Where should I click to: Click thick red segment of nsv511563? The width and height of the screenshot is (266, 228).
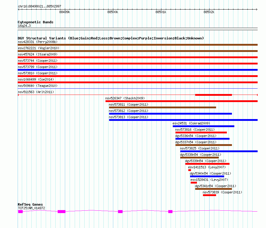tap(213, 95)
